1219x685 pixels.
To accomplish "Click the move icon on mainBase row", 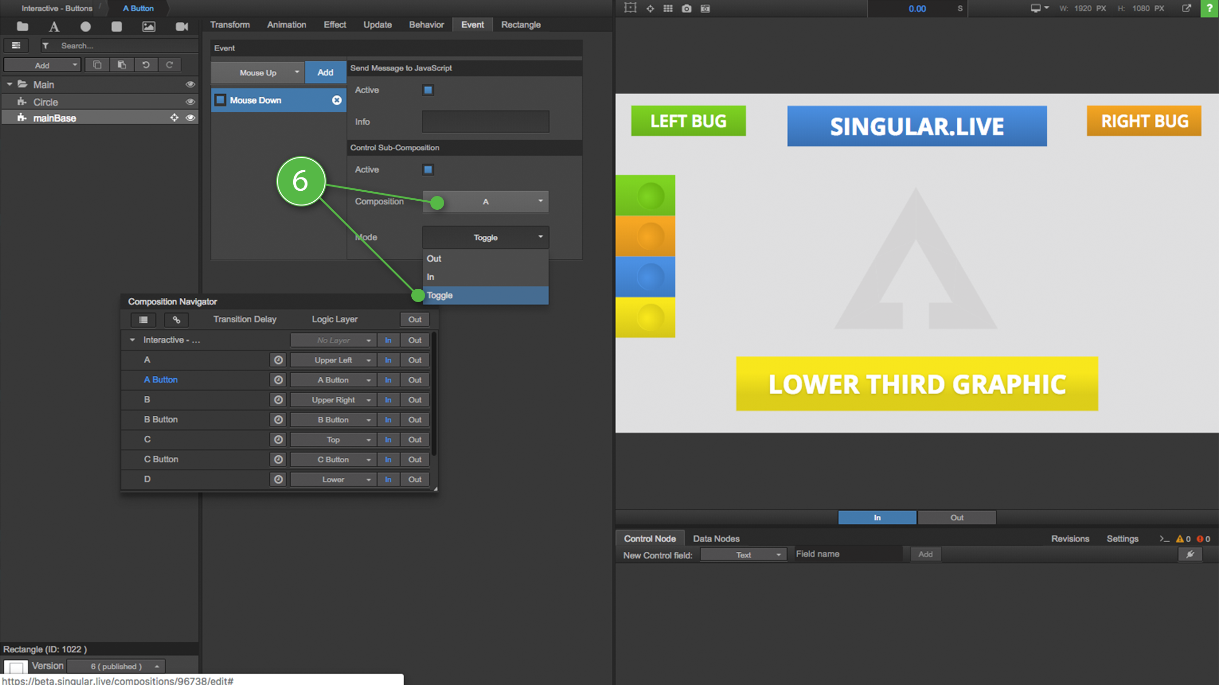I will 174,117.
